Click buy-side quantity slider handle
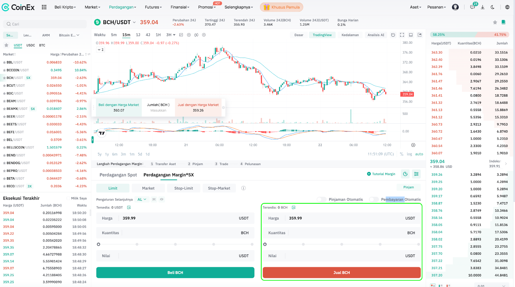This screenshot has height=287, width=515. pyautogui.click(x=98, y=244)
